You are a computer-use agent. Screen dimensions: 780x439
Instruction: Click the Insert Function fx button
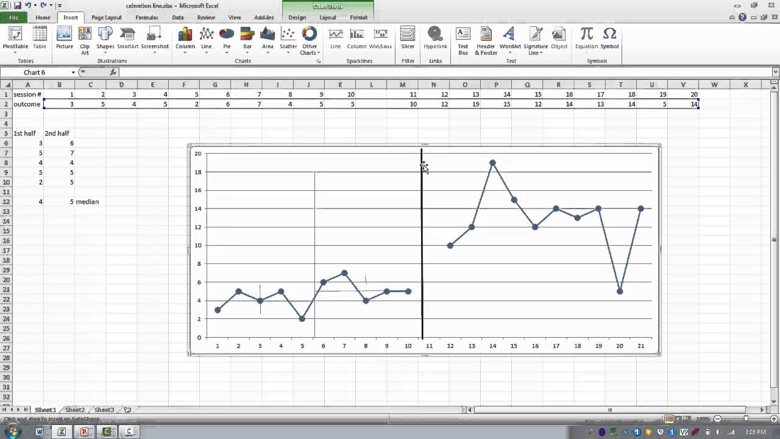pyautogui.click(x=113, y=73)
